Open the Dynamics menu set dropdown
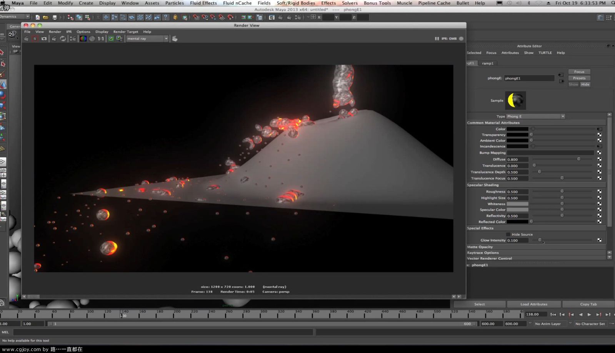This screenshot has width=615, height=353. coord(15,17)
